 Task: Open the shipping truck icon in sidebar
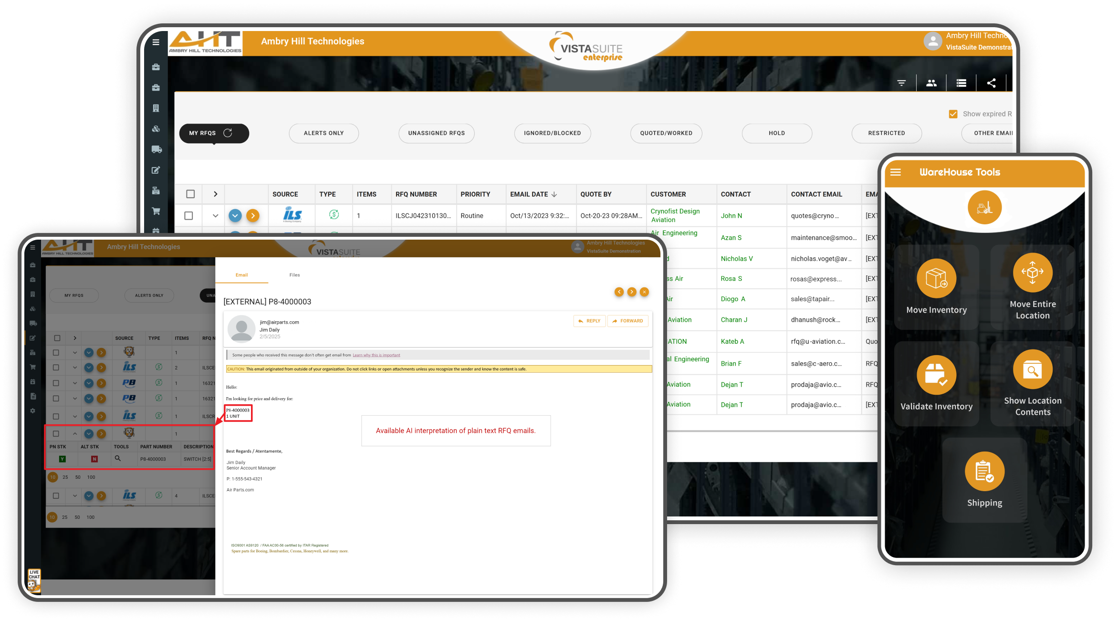coord(156,149)
